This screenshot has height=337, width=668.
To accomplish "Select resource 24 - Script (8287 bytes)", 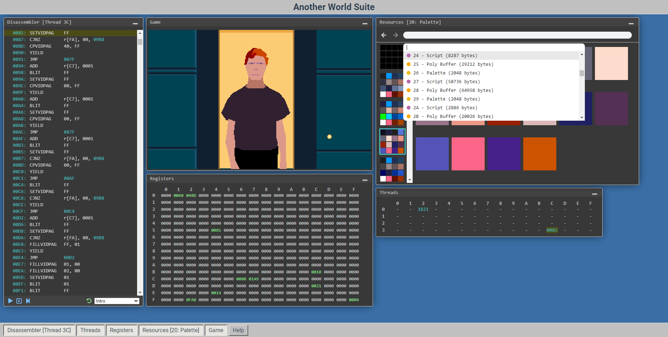I will 491,56.
